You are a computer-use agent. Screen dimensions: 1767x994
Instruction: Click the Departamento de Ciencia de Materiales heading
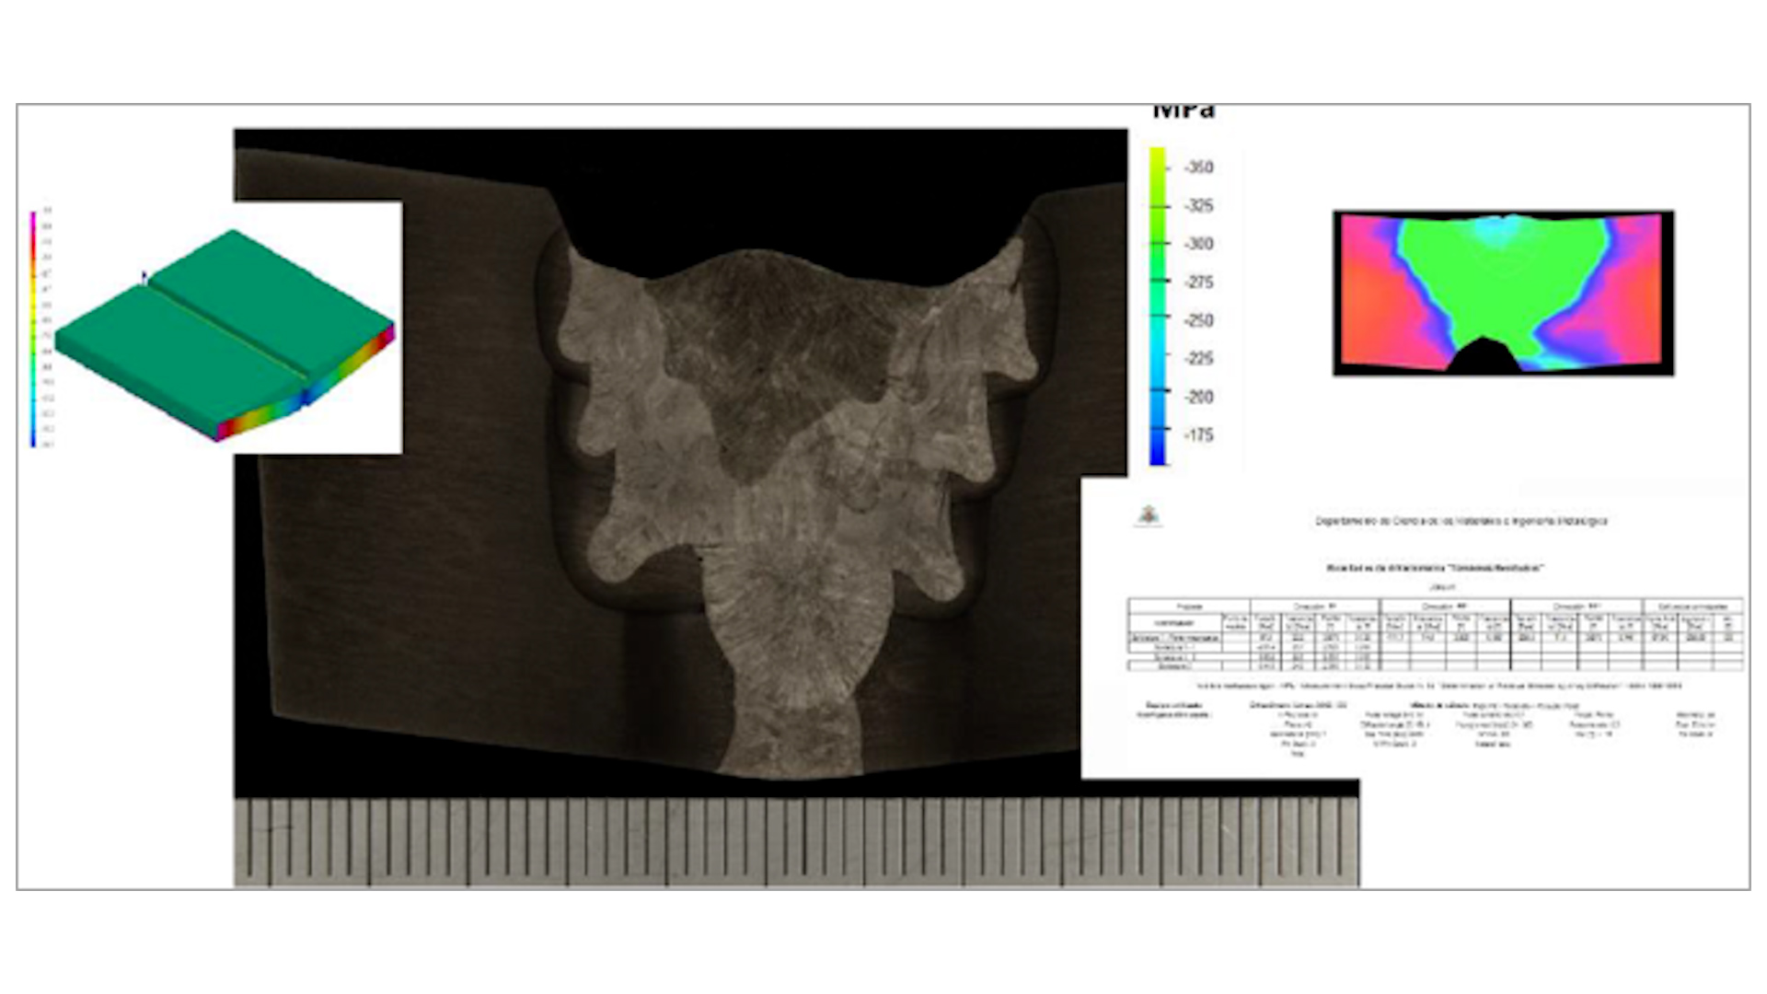tap(1461, 521)
